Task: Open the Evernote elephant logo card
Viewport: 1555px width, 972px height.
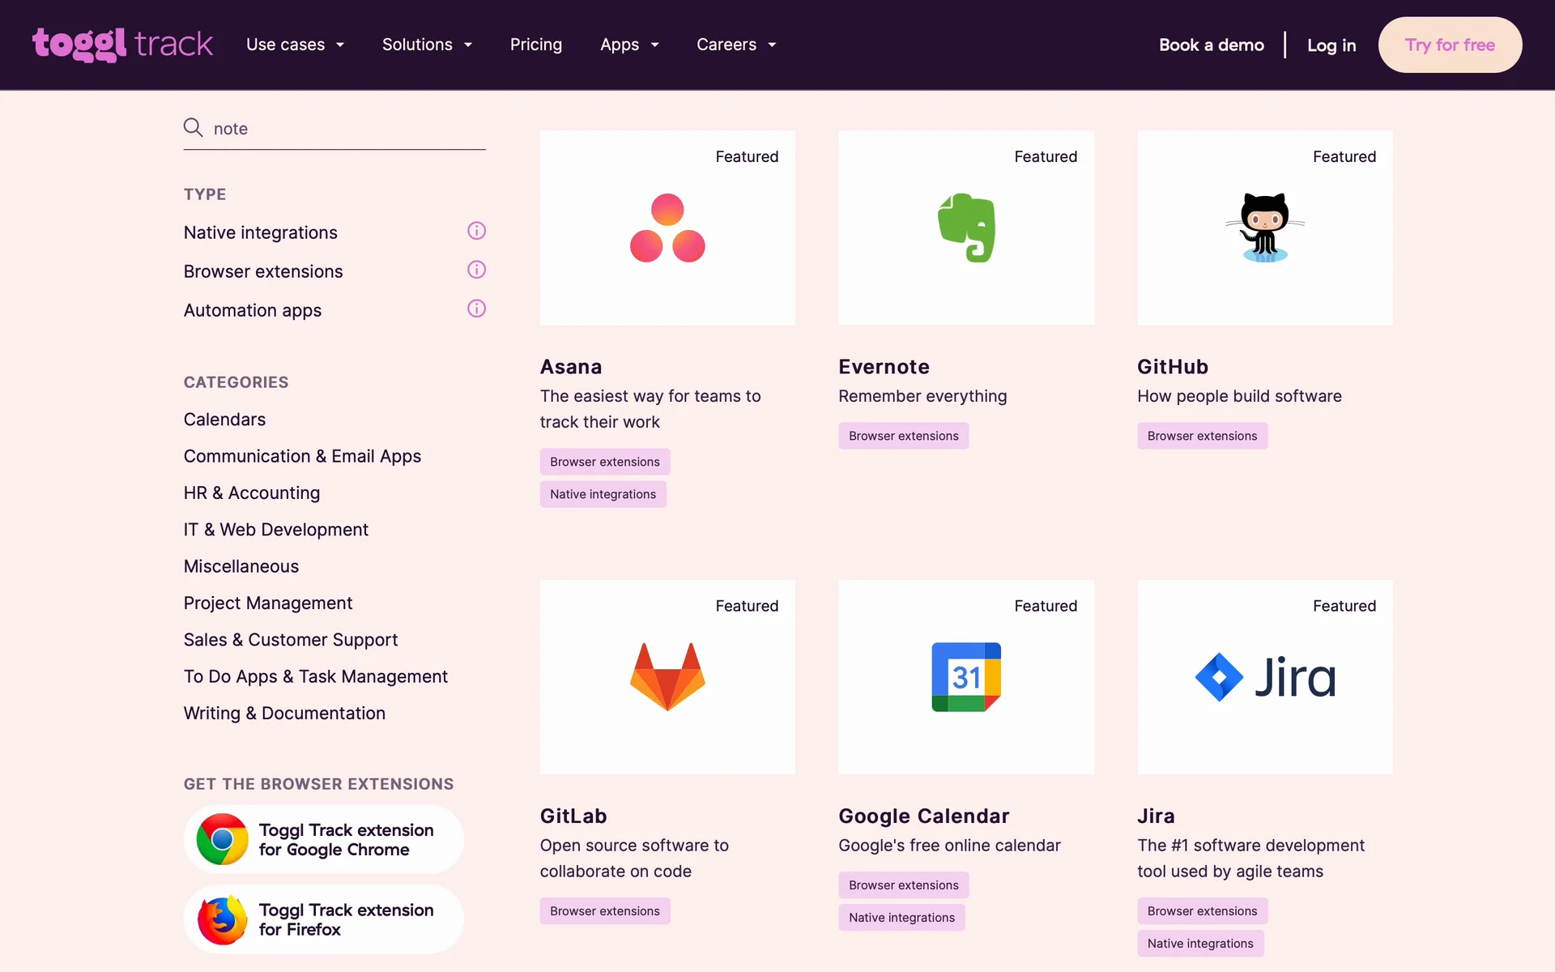Action: 965,228
